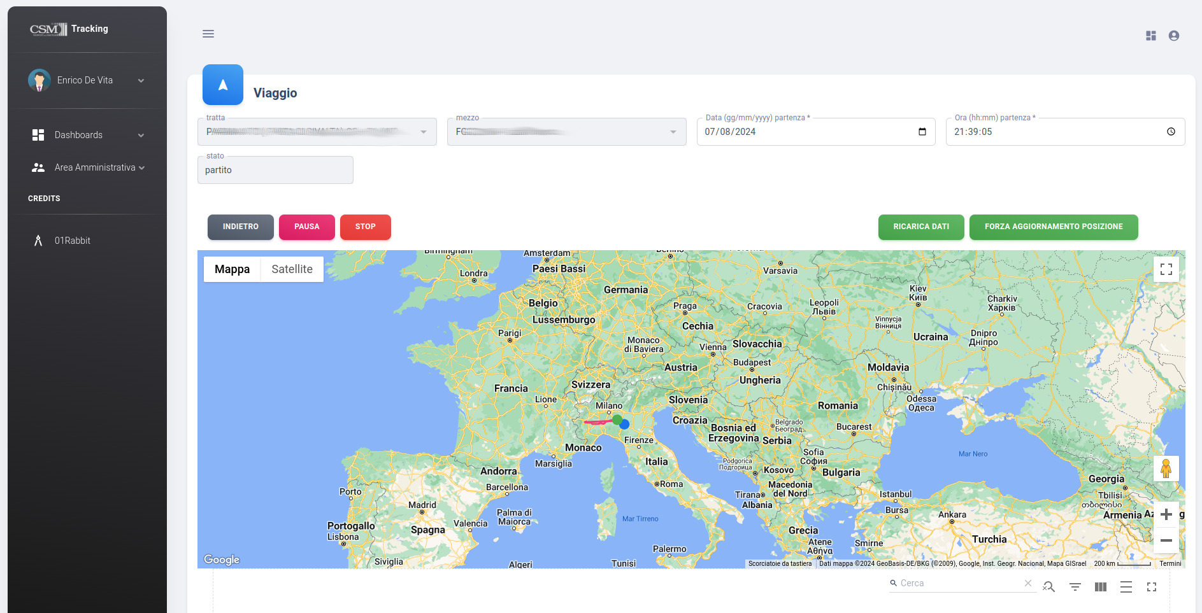This screenshot has height=613, width=1202.
Task: Click the Dashboards grid icon in sidebar
Action: (38, 135)
